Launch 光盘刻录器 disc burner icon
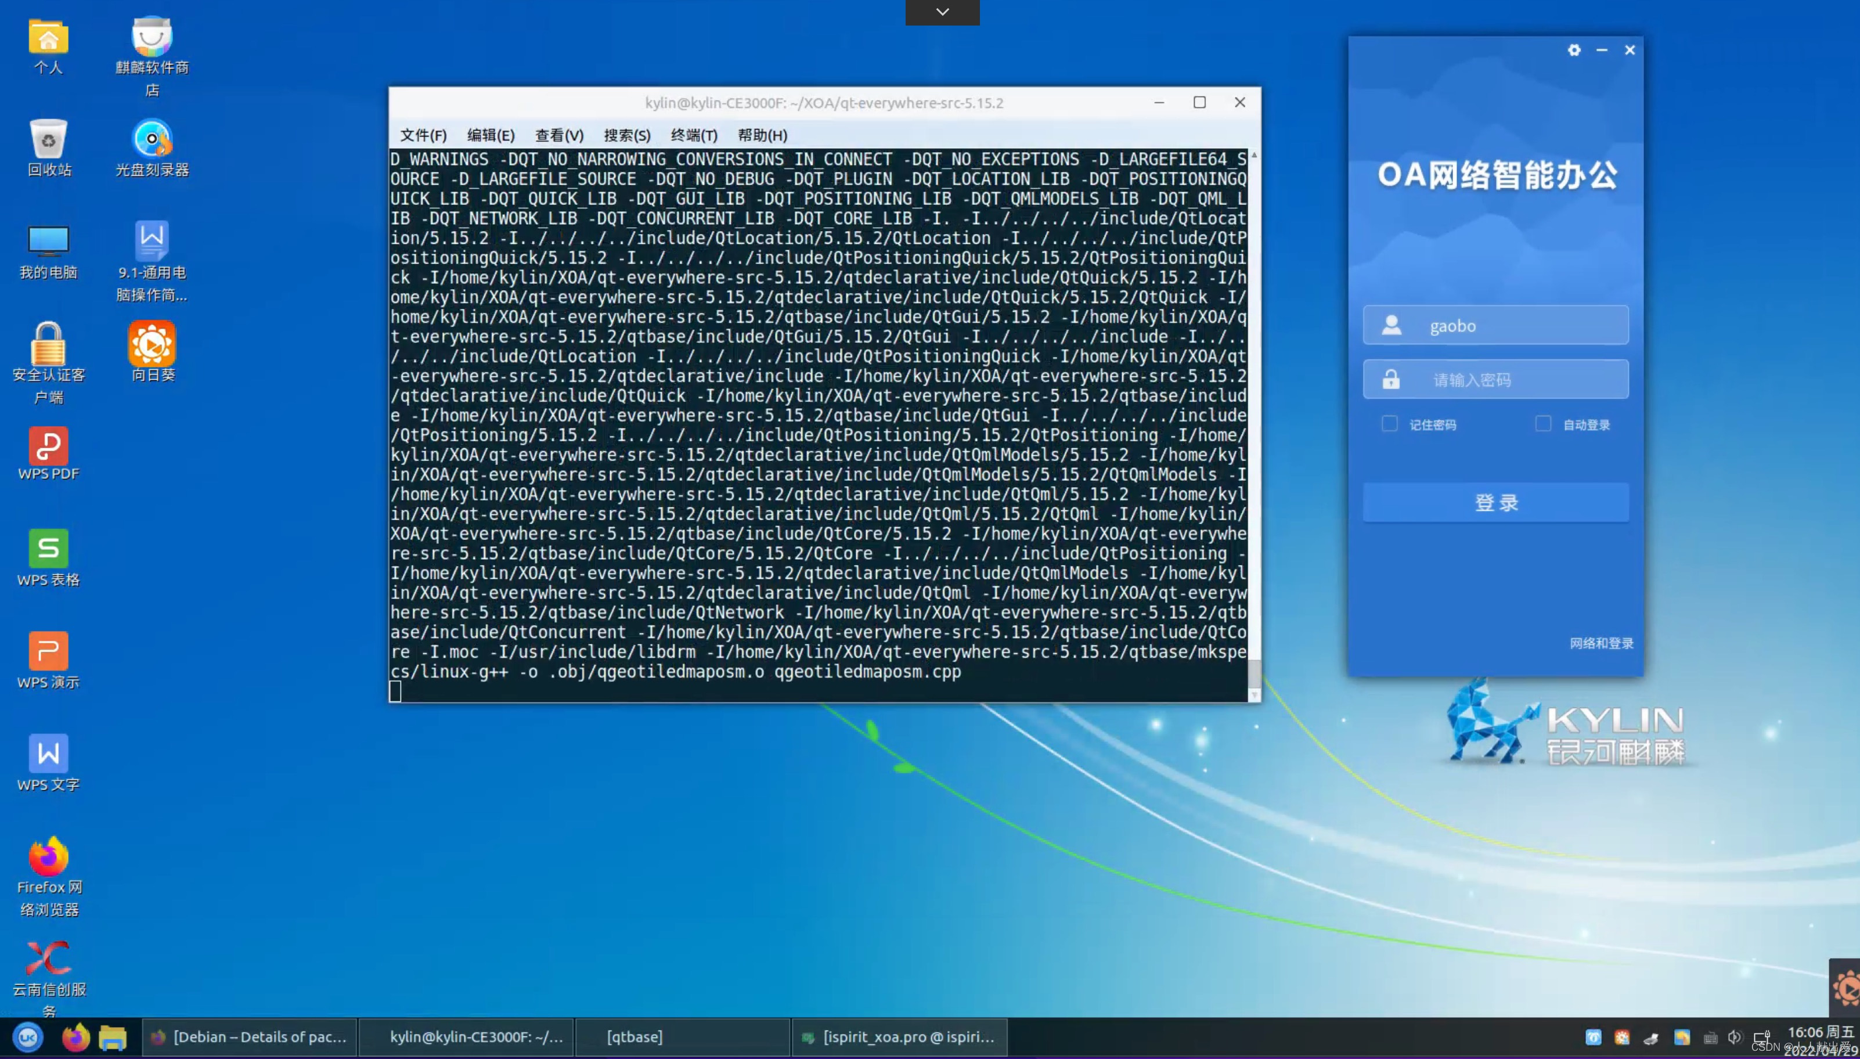1860x1059 pixels. coord(152,149)
